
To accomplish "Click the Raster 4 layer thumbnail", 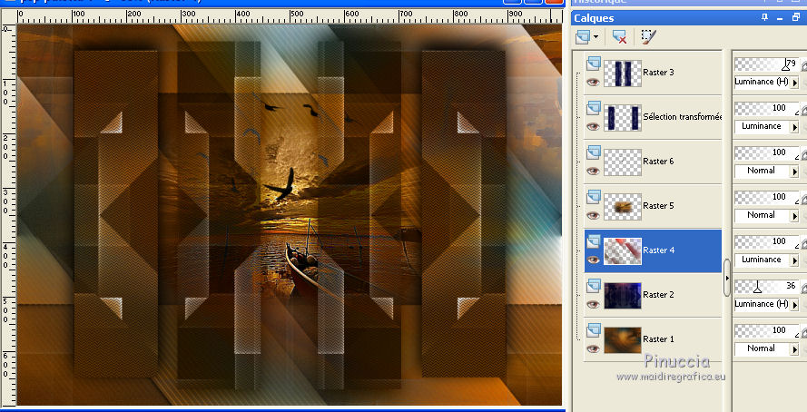I will pyautogui.click(x=623, y=251).
